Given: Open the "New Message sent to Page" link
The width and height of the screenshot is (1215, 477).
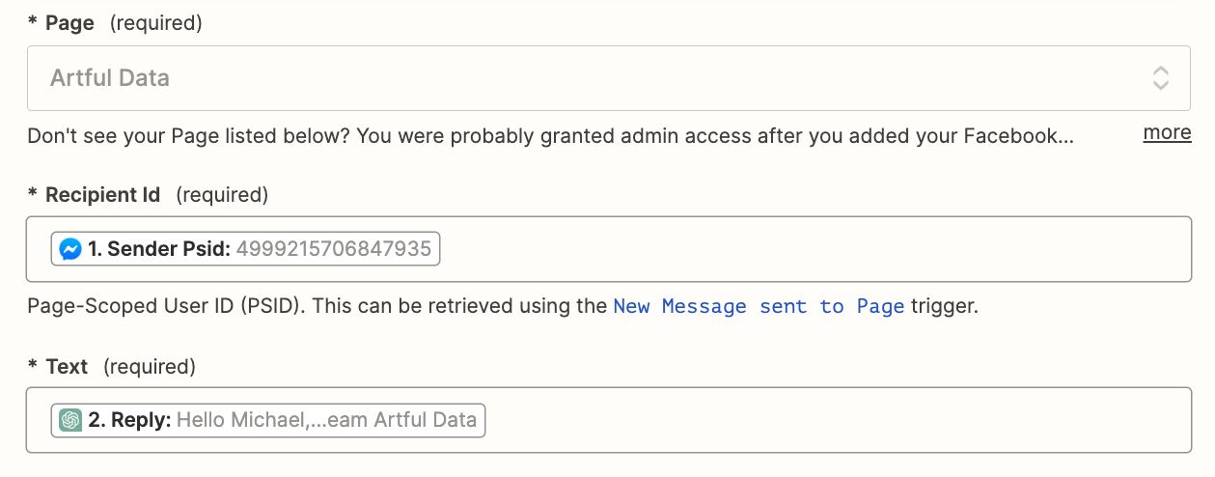Looking at the screenshot, I should [x=759, y=307].
